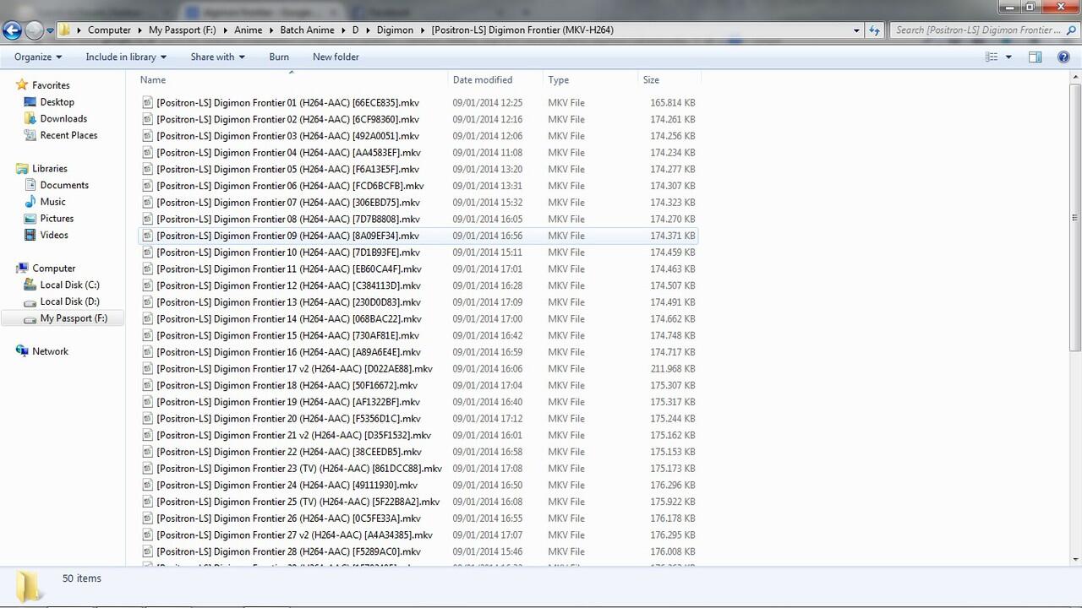
Task: Select Digimon Frontier 03 [492A0051].mkv
Action: click(x=287, y=136)
